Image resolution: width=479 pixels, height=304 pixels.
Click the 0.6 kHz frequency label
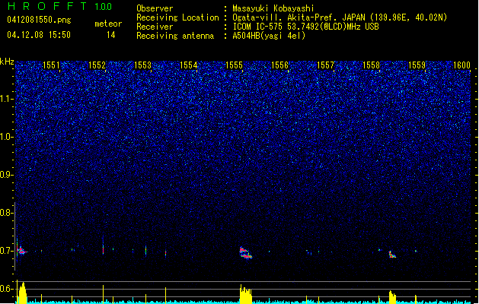point(6,289)
